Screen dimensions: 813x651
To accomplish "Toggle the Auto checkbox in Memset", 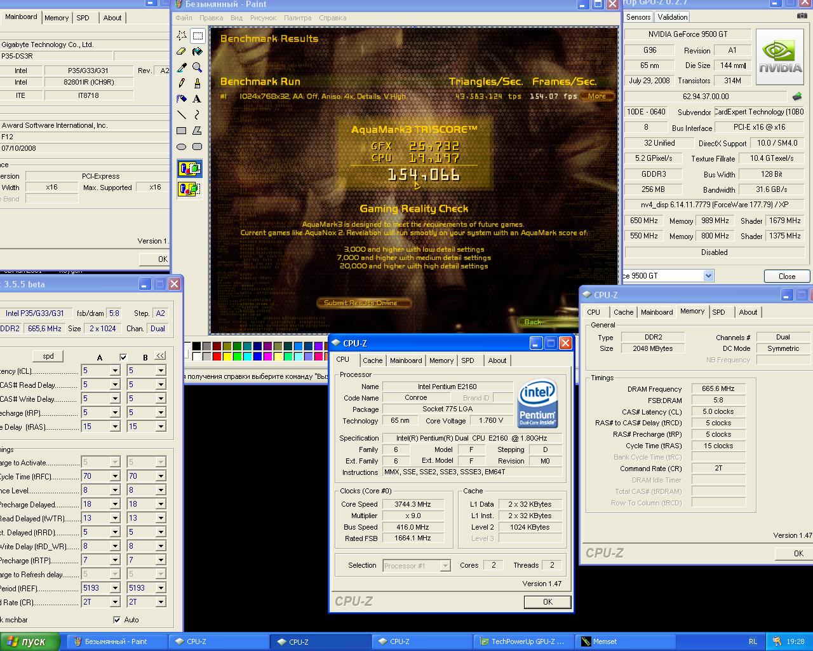I will [117, 620].
